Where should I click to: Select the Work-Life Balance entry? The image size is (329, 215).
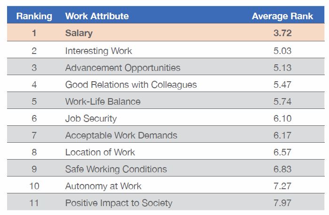[103, 102]
